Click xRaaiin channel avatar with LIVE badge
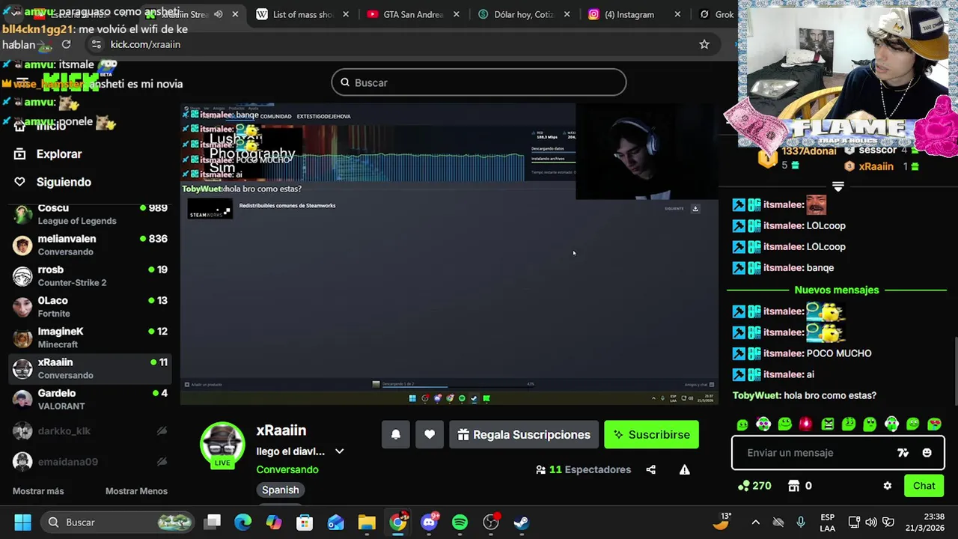The image size is (958, 539). pos(222,445)
